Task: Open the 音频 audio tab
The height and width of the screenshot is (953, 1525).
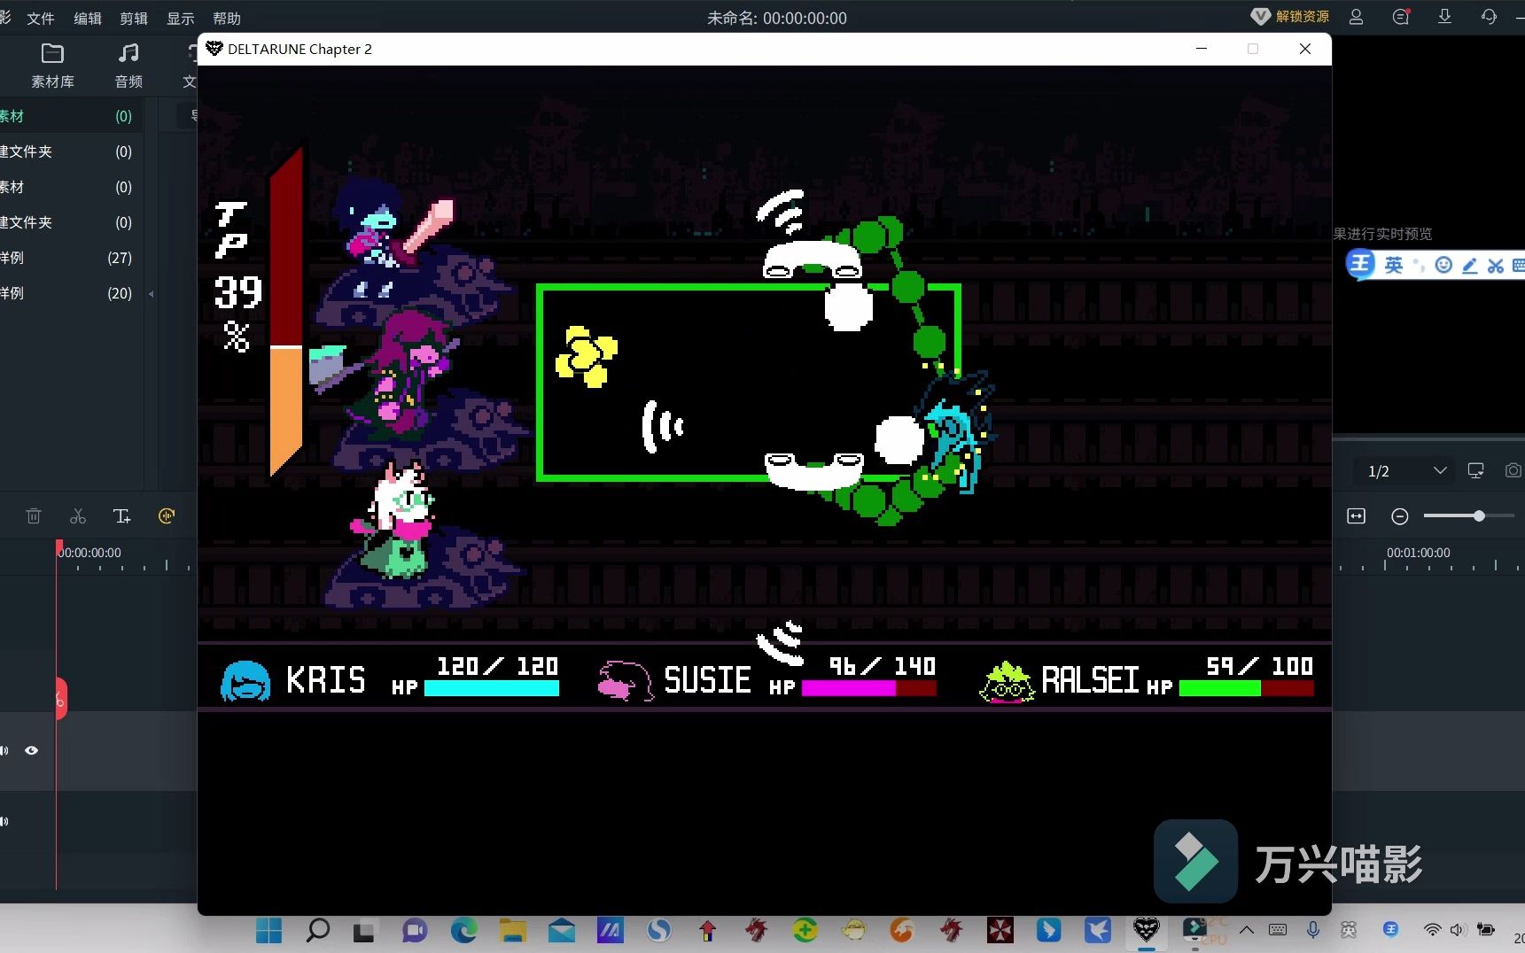Action: point(128,66)
